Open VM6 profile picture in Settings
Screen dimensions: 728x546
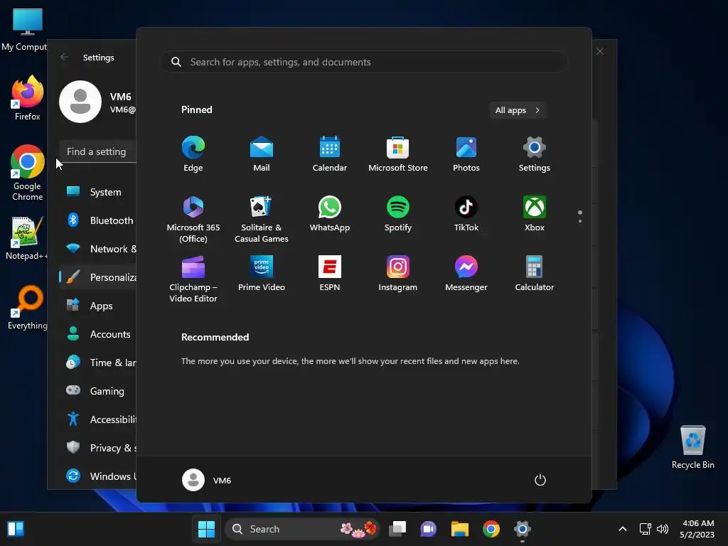pos(80,102)
